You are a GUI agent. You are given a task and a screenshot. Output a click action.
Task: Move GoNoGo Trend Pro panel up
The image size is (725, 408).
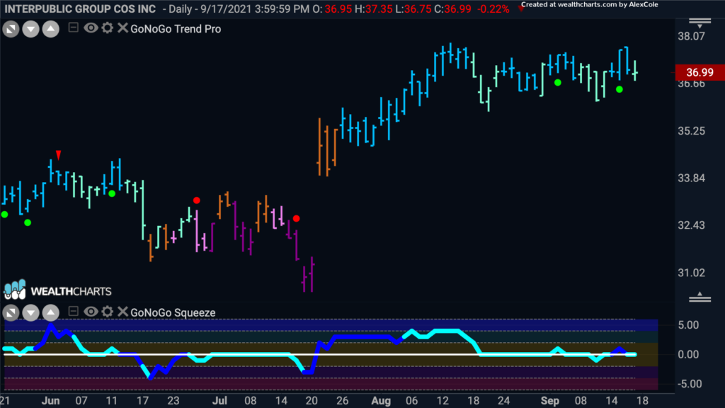click(51, 30)
